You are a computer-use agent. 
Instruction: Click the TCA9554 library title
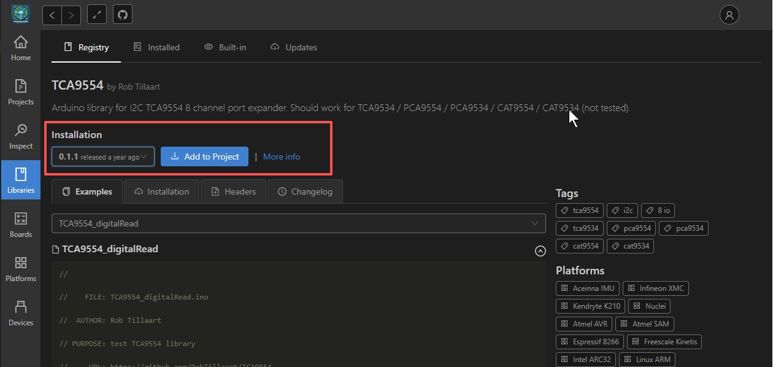pos(77,85)
